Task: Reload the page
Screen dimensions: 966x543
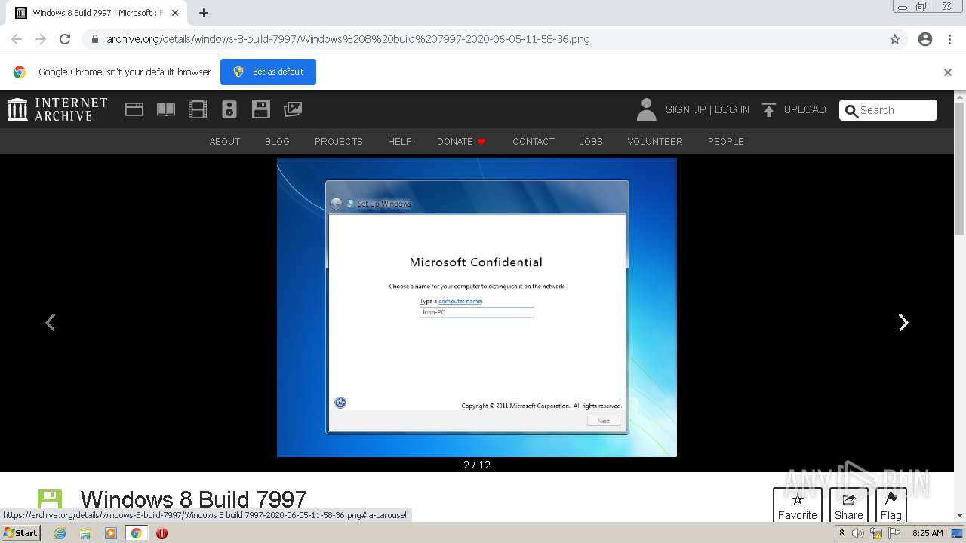Action: tap(65, 39)
